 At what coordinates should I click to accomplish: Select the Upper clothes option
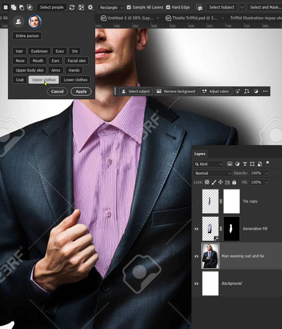[x=44, y=80]
